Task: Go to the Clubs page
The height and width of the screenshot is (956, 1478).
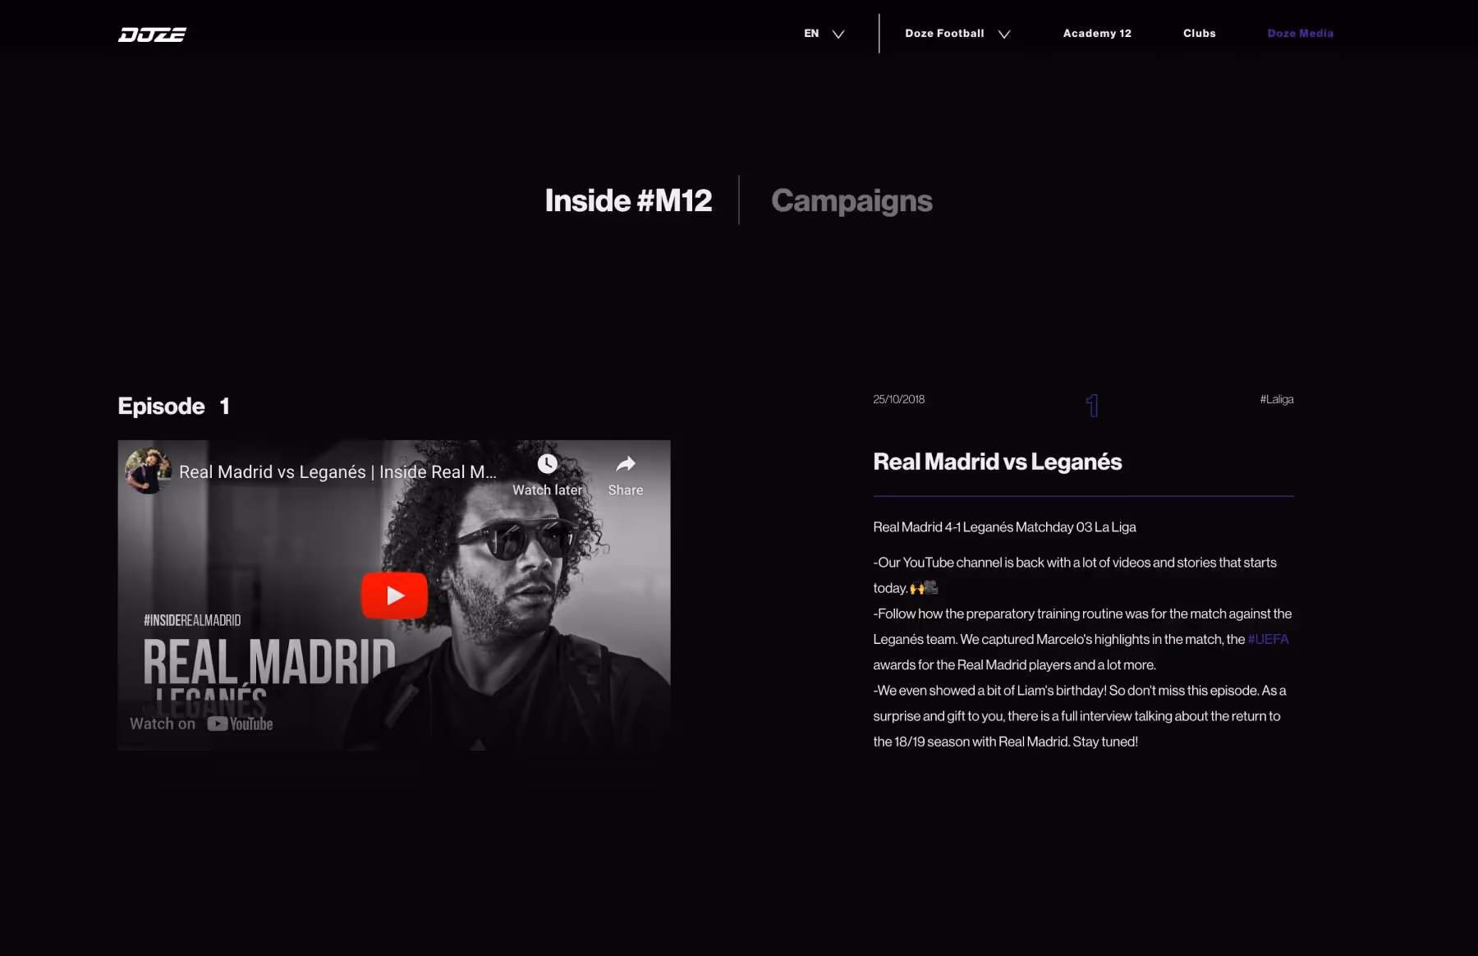Action: [1199, 34]
